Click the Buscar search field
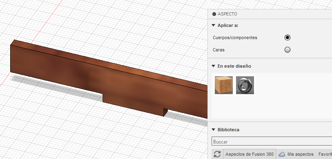The image size is (332, 159). pyautogui.click(x=272, y=141)
